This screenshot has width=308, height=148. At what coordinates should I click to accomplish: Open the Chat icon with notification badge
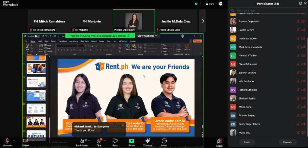pos(99,141)
